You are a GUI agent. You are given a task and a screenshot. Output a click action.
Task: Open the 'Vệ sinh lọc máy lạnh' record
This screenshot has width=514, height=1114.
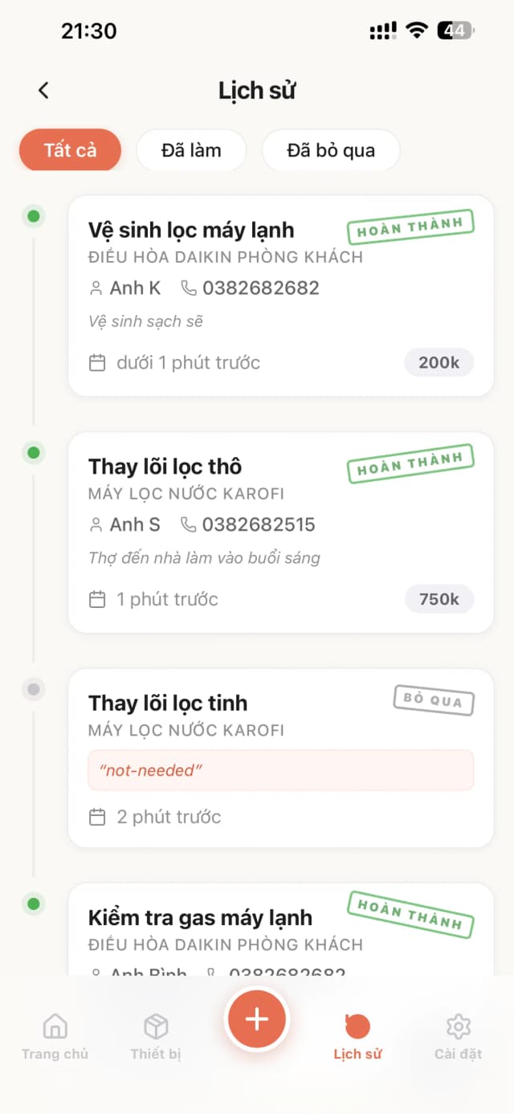pos(279,296)
